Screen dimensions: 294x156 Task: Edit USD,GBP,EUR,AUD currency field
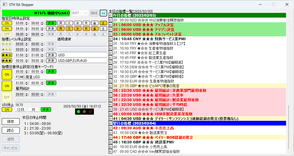[82, 61]
